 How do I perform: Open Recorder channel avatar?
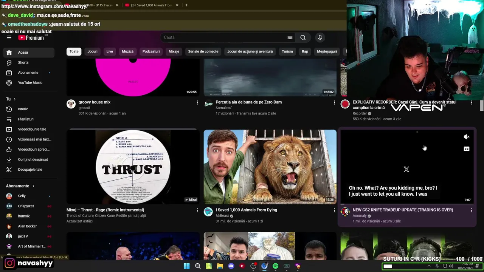(345, 104)
